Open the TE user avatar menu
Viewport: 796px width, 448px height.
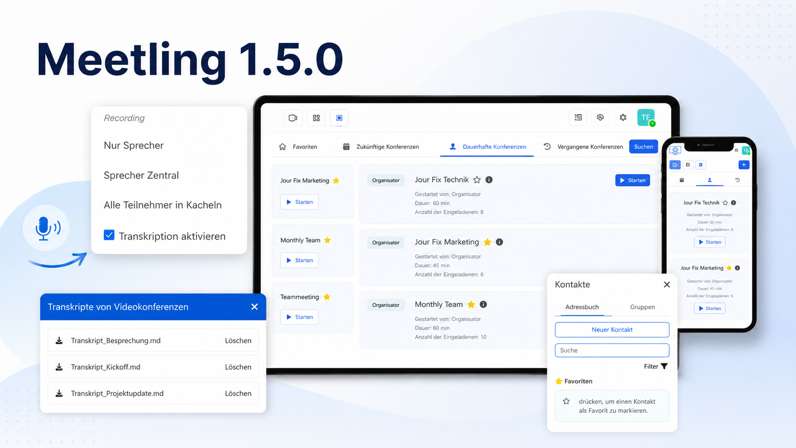coord(646,117)
